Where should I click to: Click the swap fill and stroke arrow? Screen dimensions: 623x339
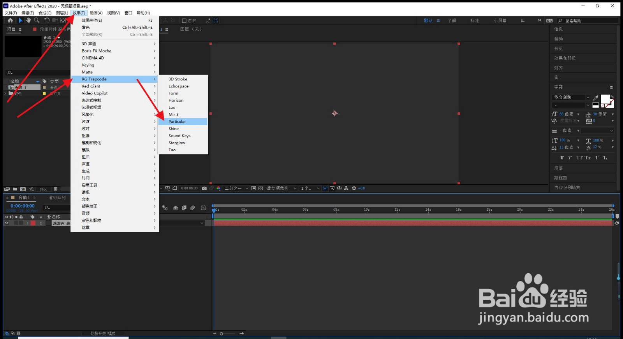point(612,97)
